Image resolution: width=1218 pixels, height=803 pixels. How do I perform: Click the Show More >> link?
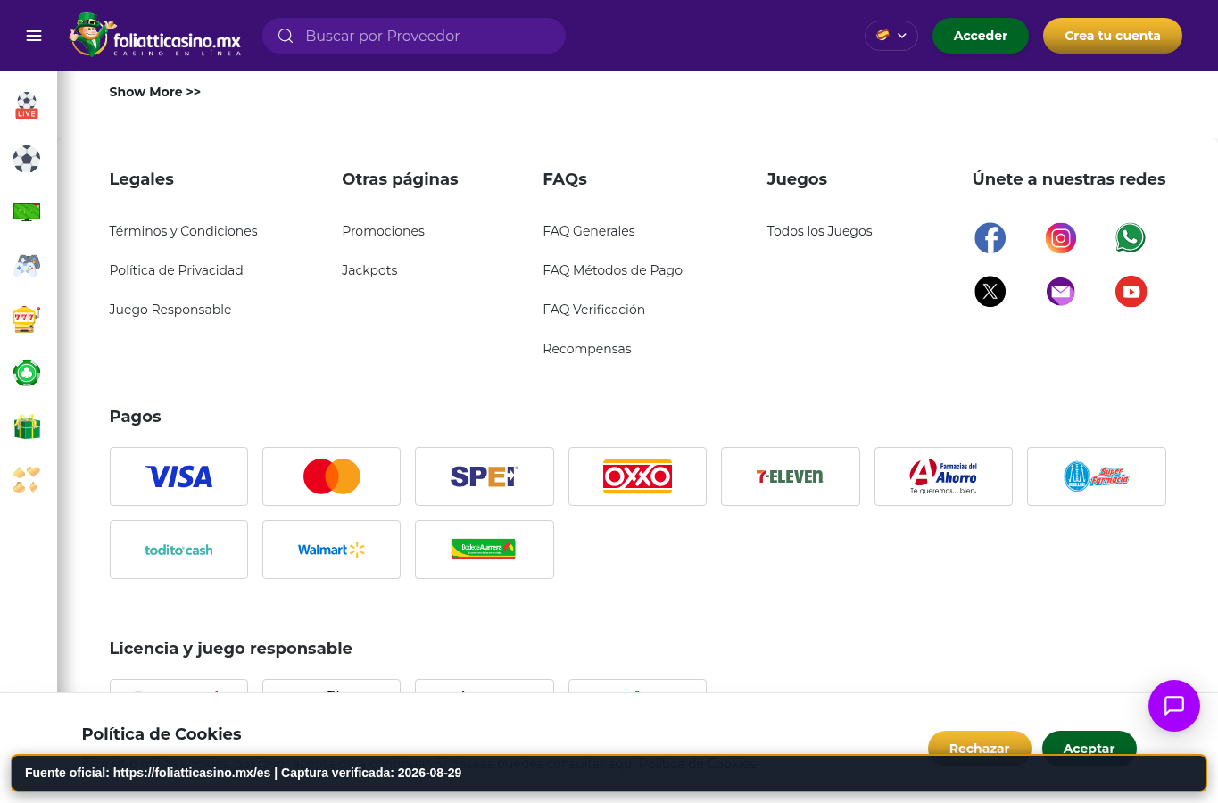(154, 92)
